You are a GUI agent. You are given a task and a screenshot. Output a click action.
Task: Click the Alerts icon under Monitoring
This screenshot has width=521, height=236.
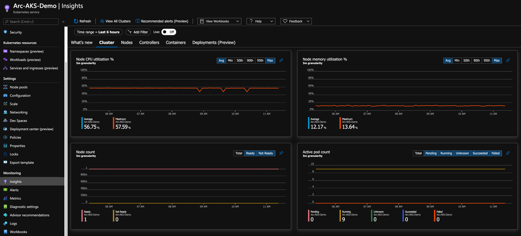[5, 190]
